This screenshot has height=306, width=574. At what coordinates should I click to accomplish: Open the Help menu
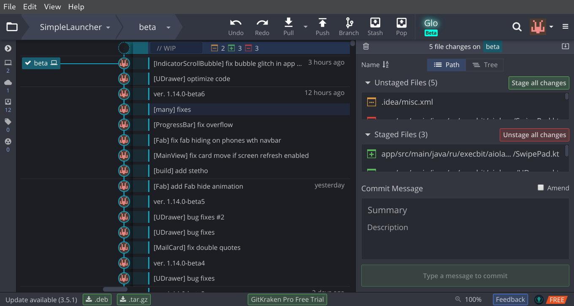76,7
